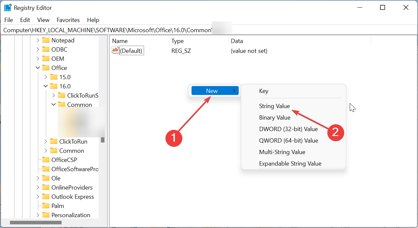The width and height of the screenshot is (418, 228).
Task: Click the ClickToRun folder icon
Action: (54, 141)
